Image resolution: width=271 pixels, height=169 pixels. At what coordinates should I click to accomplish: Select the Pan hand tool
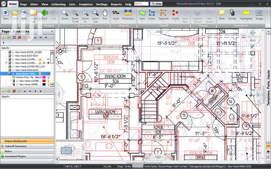click(105, 15)
